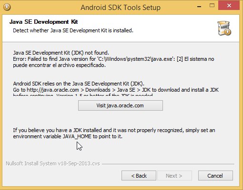Click the 'puede encontrar el archivo especificado.' line

point(60,65)
